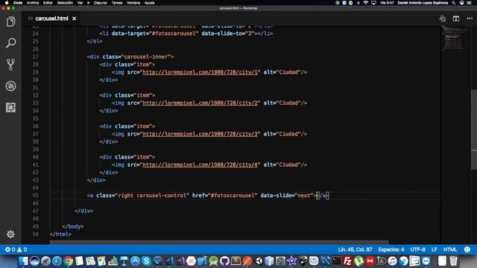Open the Apple menu

pos(7,3)
